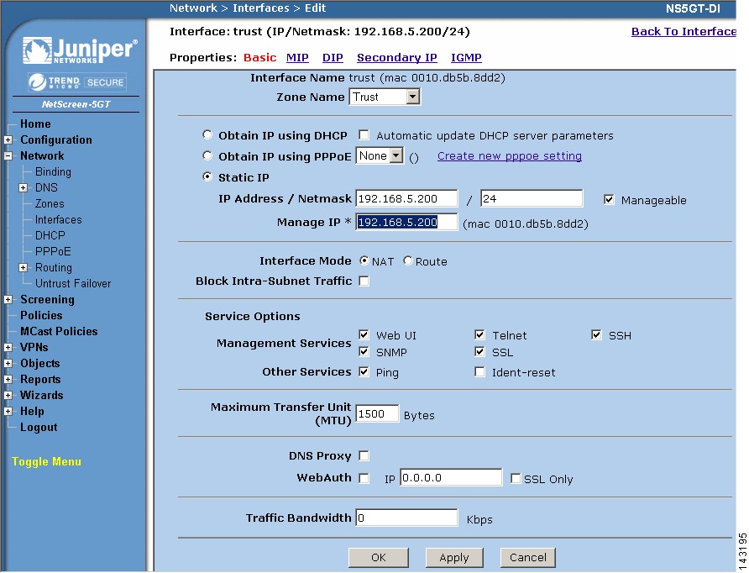The height and width of the screenshot is (573, 749).
Task: Select NAT interface mode
Action: click(364, 261)
